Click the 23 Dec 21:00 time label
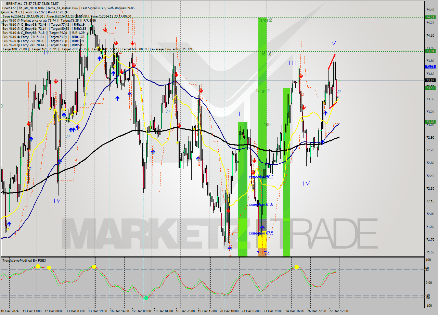The width and height of the screenshot is (438, 315). coord(273,311)
